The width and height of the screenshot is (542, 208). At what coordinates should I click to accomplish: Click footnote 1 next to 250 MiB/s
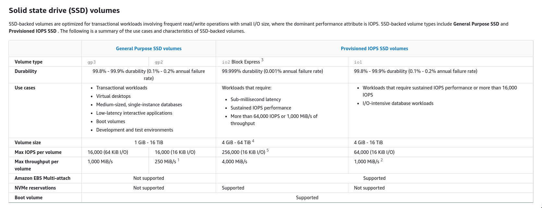[178, 160]
